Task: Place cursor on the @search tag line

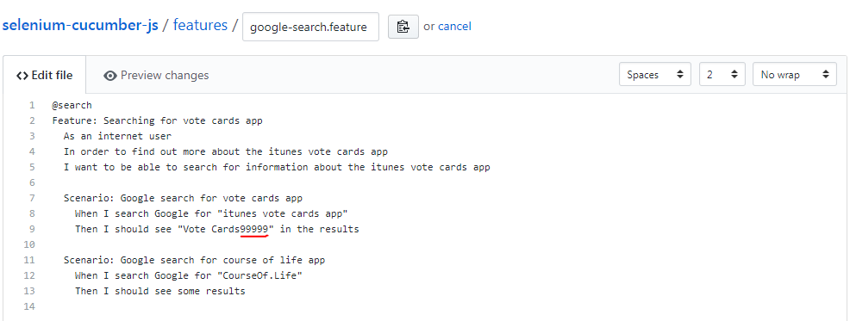Action: pyautogui.click(x=72, y=105)
